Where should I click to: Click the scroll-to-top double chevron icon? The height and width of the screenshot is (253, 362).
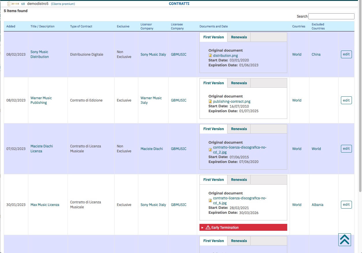345,239
